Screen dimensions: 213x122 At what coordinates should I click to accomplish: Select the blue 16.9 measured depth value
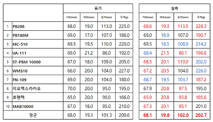click(x=165, y=35)
